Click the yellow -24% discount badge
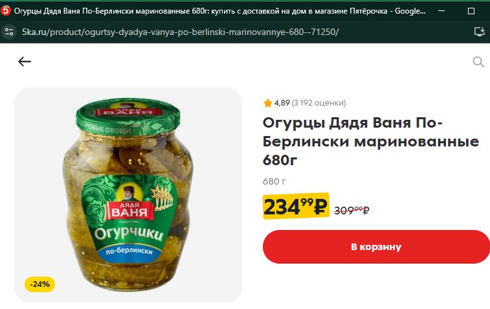Image resolution: width=490 pixels, height=309 pixels. click(39, 284)
